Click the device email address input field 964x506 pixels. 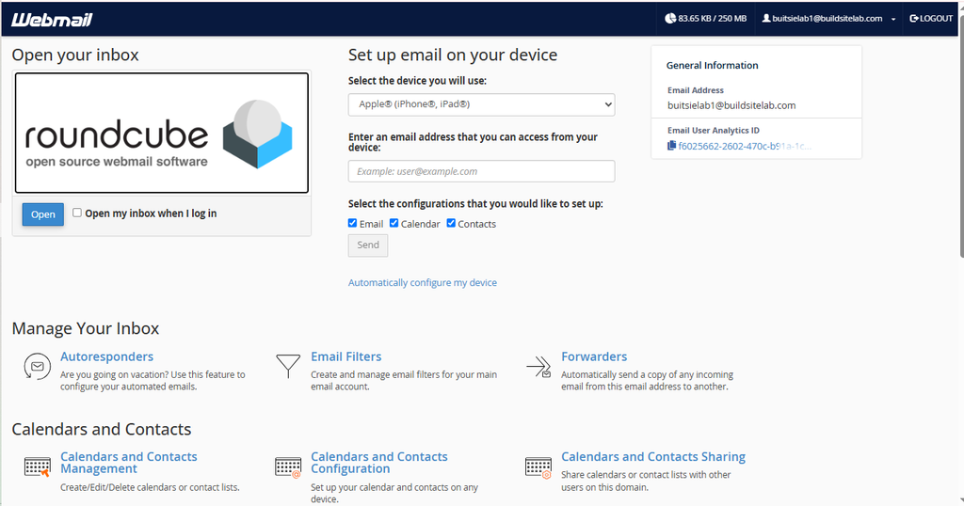point(481,171)
